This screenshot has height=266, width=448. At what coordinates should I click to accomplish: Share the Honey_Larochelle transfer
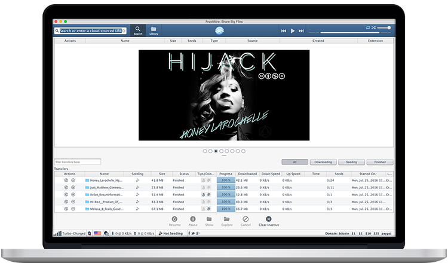coord(66,180)
